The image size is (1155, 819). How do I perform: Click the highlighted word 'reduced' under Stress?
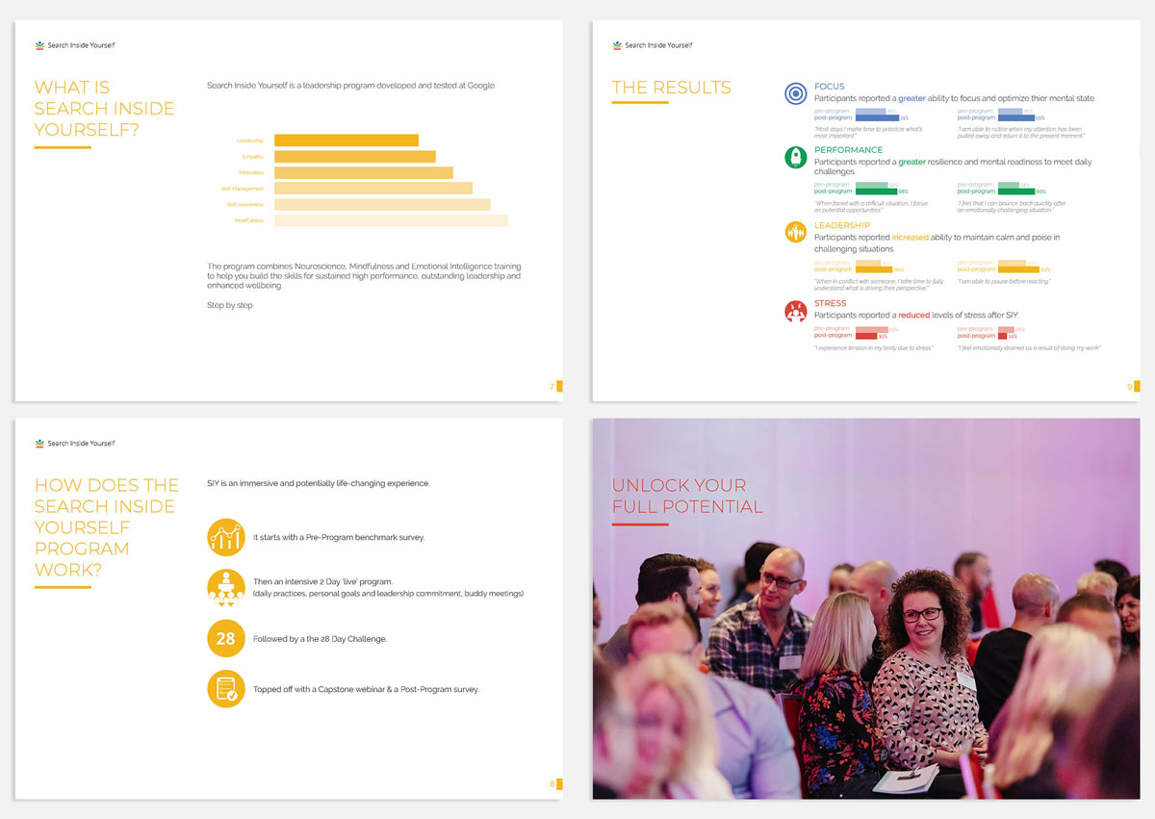coord(914,315)
